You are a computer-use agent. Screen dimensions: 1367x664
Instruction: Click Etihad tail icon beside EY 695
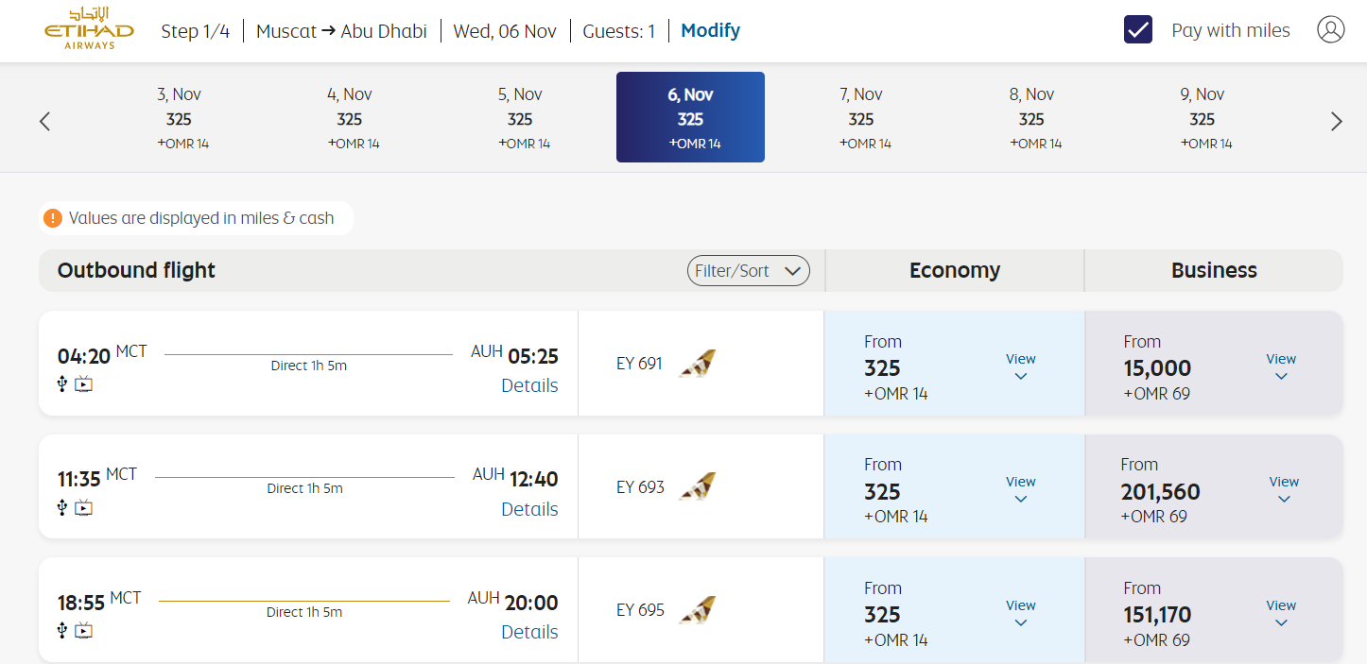pos(697,610)
